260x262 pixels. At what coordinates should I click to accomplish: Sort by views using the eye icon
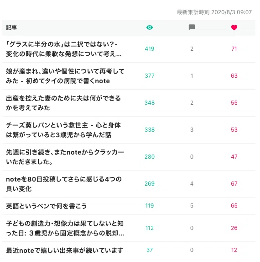[x=150, y=27]
